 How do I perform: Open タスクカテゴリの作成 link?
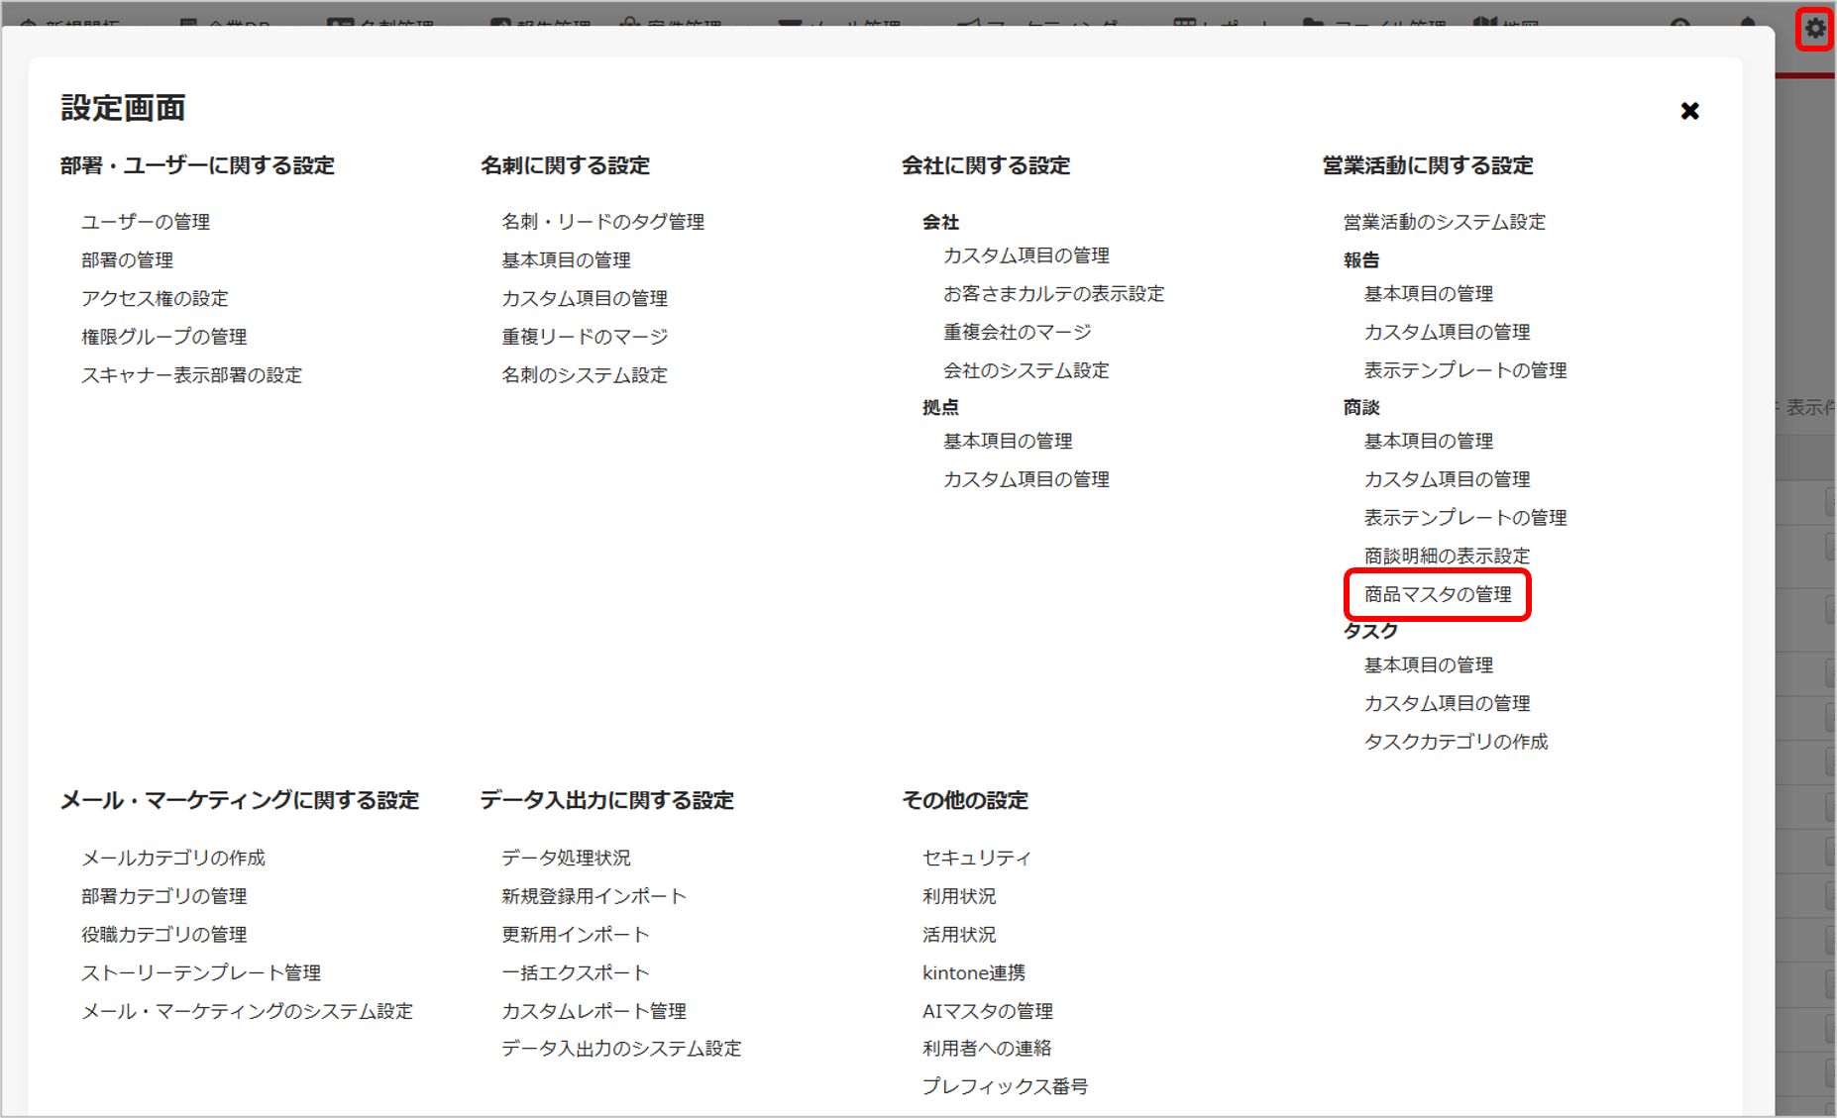pyautogui.click(x=1456, y=742)
